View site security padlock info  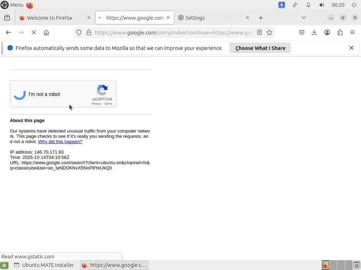[88, 33]
